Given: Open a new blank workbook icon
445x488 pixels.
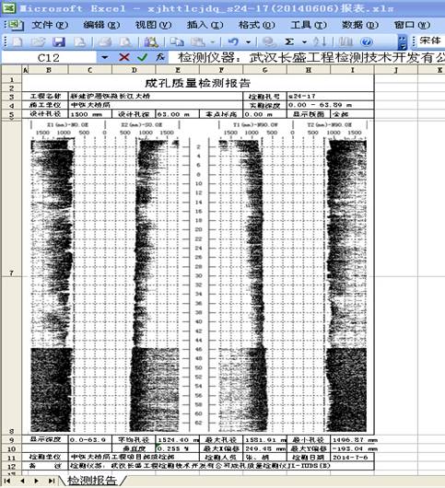Looking at the screenshot, I should tap(17, 41).
